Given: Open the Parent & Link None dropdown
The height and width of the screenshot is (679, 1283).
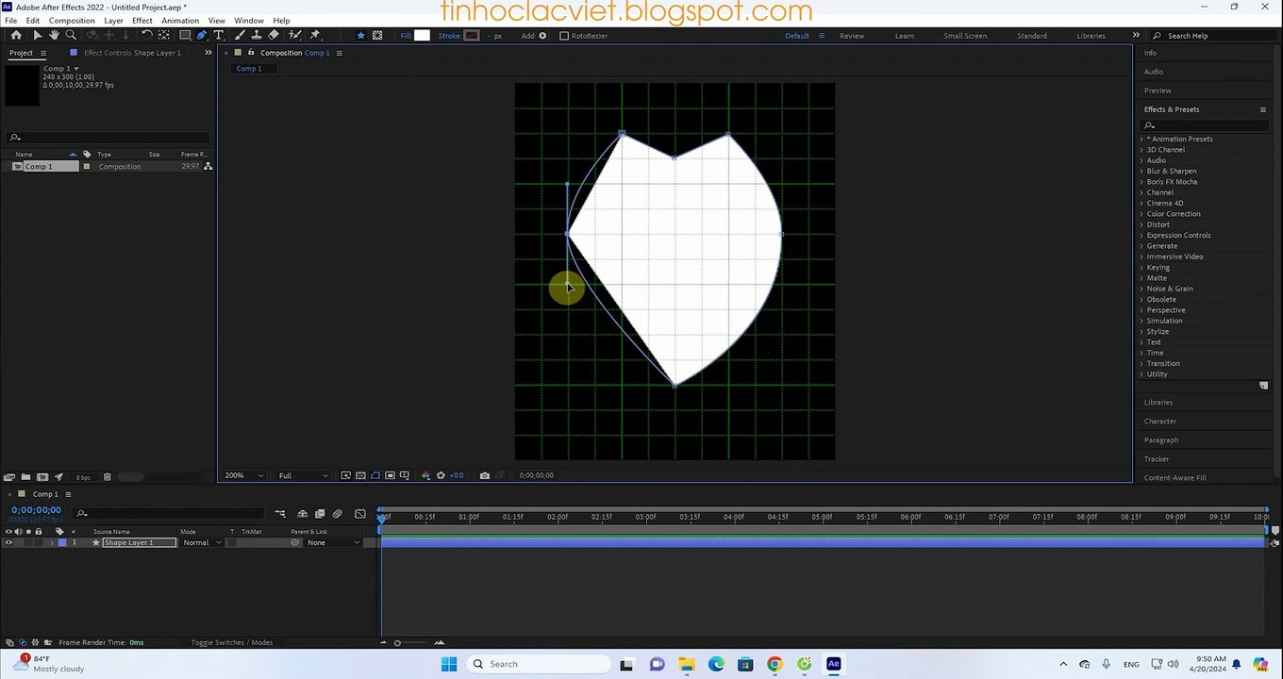Looking at the screenshot, I should pyautogui.click(x=332, y=542).
